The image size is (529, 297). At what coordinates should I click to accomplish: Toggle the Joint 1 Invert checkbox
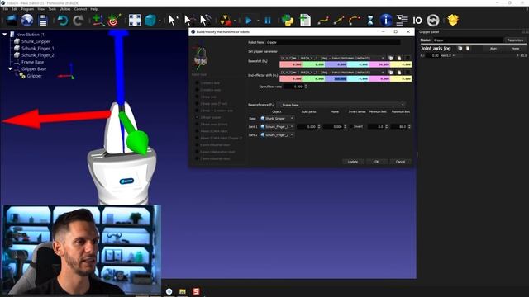pos(351,126)
